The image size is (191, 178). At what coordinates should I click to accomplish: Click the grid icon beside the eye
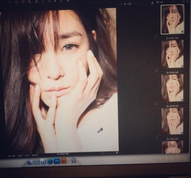(162, 2)
